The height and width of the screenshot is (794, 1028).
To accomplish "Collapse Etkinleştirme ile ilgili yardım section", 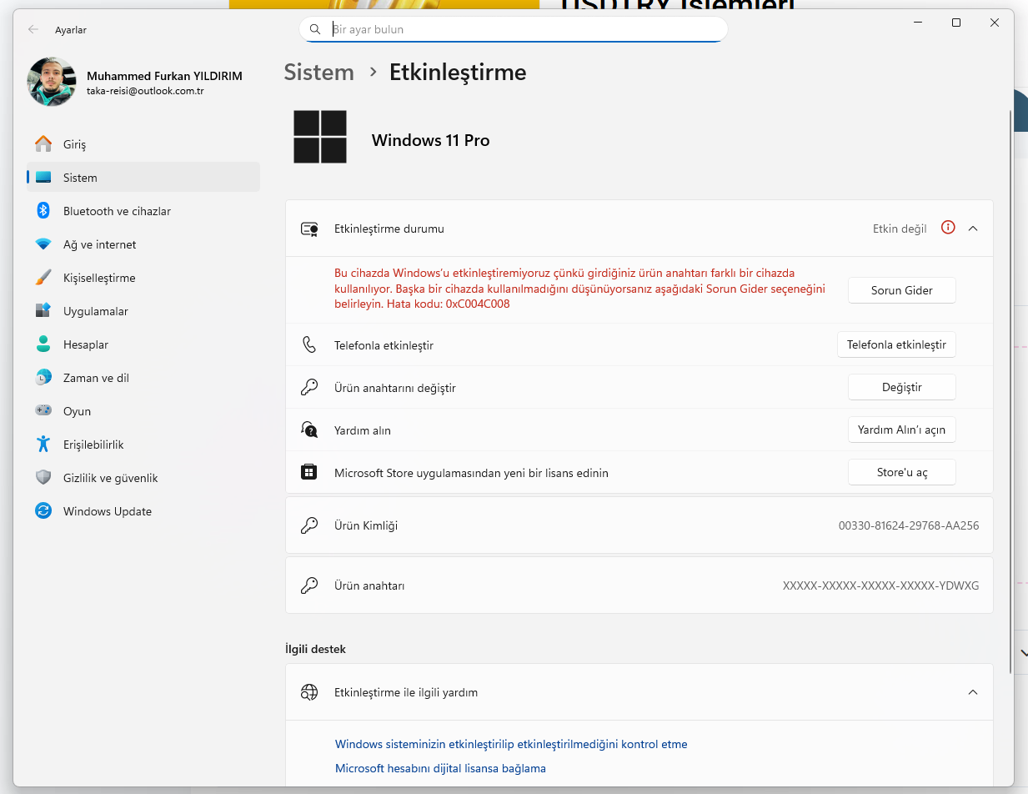I will (x=972, y=691).
